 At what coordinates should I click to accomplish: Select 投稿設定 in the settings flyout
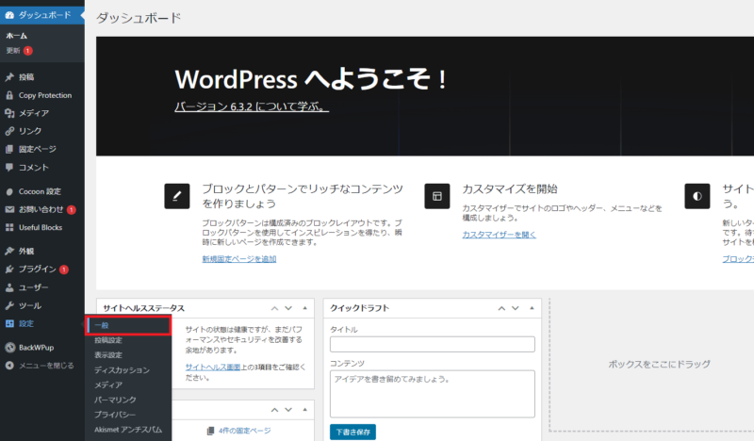108,340
